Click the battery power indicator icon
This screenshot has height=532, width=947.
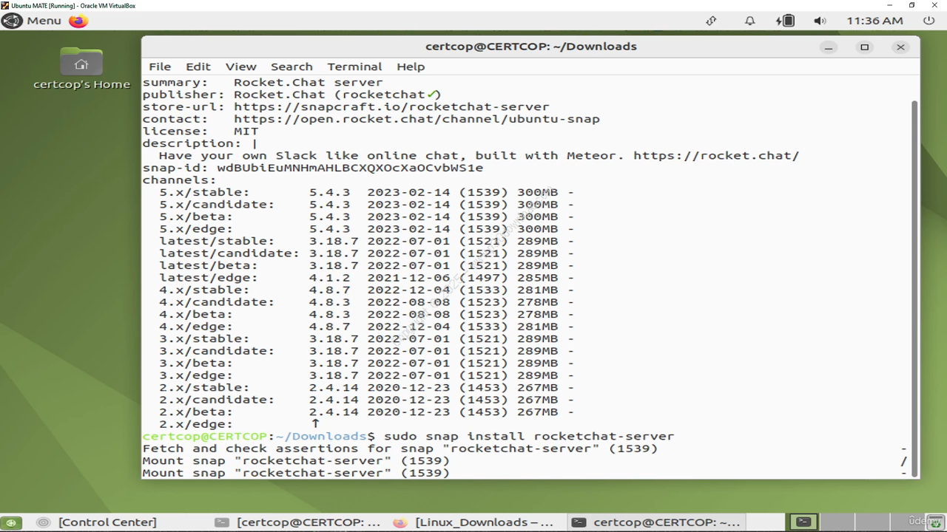click(785, 21)
